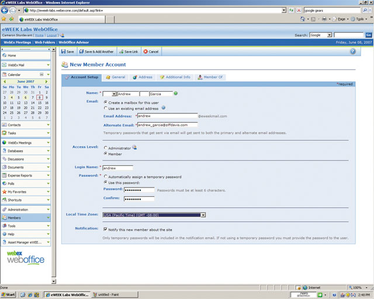Click the browser Refresh icon
Viewport: 374px width, 299px height.
coord(291,11)
